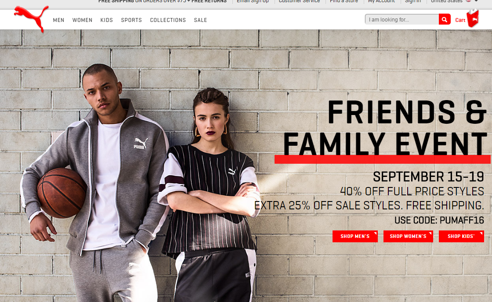The height and width of the screenshot is (302, 492).
Task: Click the Email Sign Up link
Action: point(253,1)
